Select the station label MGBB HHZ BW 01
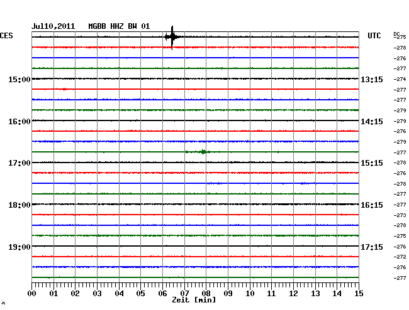Viewport: 409px width, 310px height. (119, 26)
